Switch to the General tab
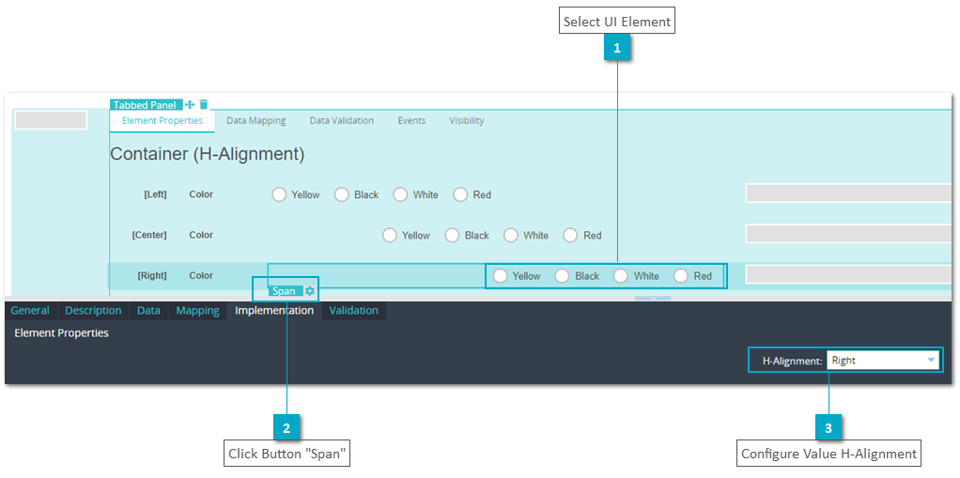 click(30, 310)
